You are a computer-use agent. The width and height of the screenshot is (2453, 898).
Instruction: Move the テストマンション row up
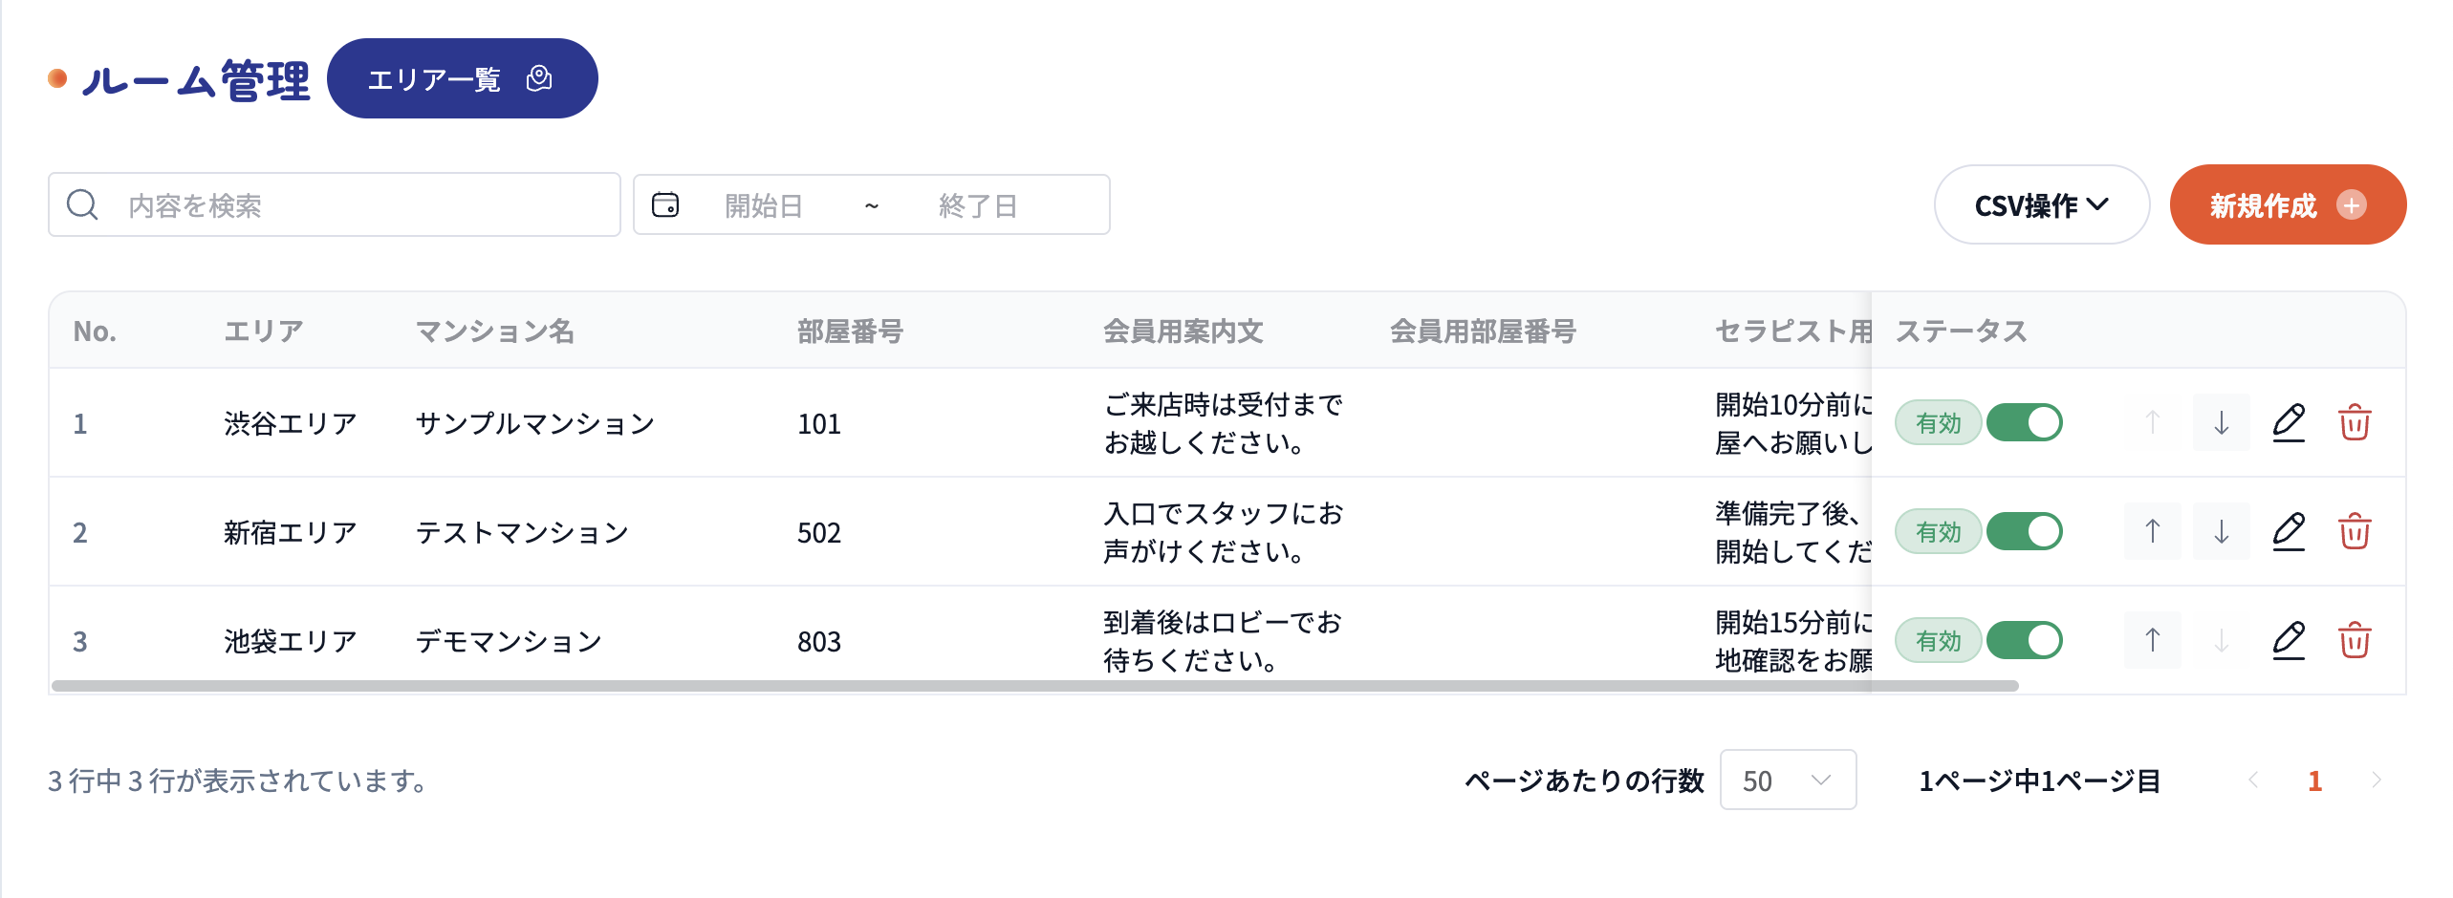[2153, 531]
